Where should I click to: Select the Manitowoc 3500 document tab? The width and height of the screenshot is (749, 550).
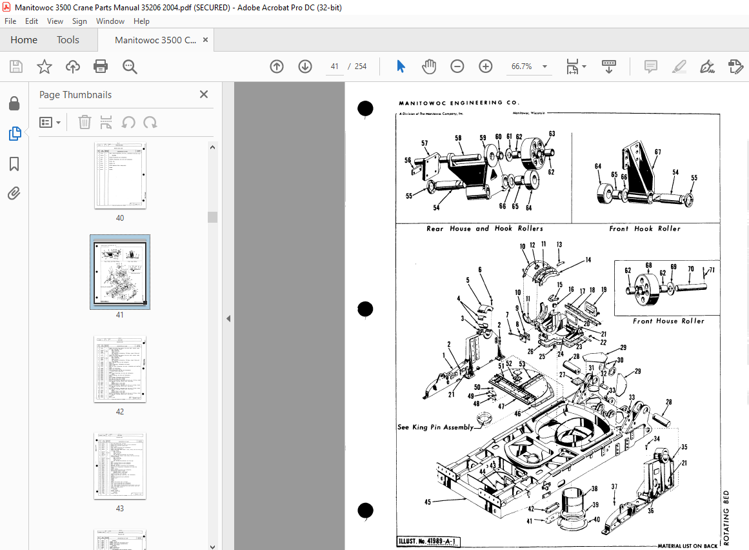click(x=155, y=40)
